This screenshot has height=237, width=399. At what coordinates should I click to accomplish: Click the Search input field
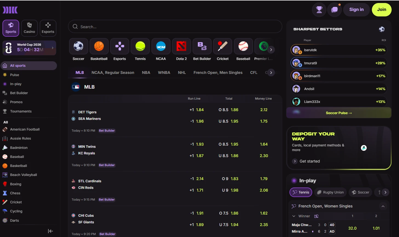[x=175, y=27]
